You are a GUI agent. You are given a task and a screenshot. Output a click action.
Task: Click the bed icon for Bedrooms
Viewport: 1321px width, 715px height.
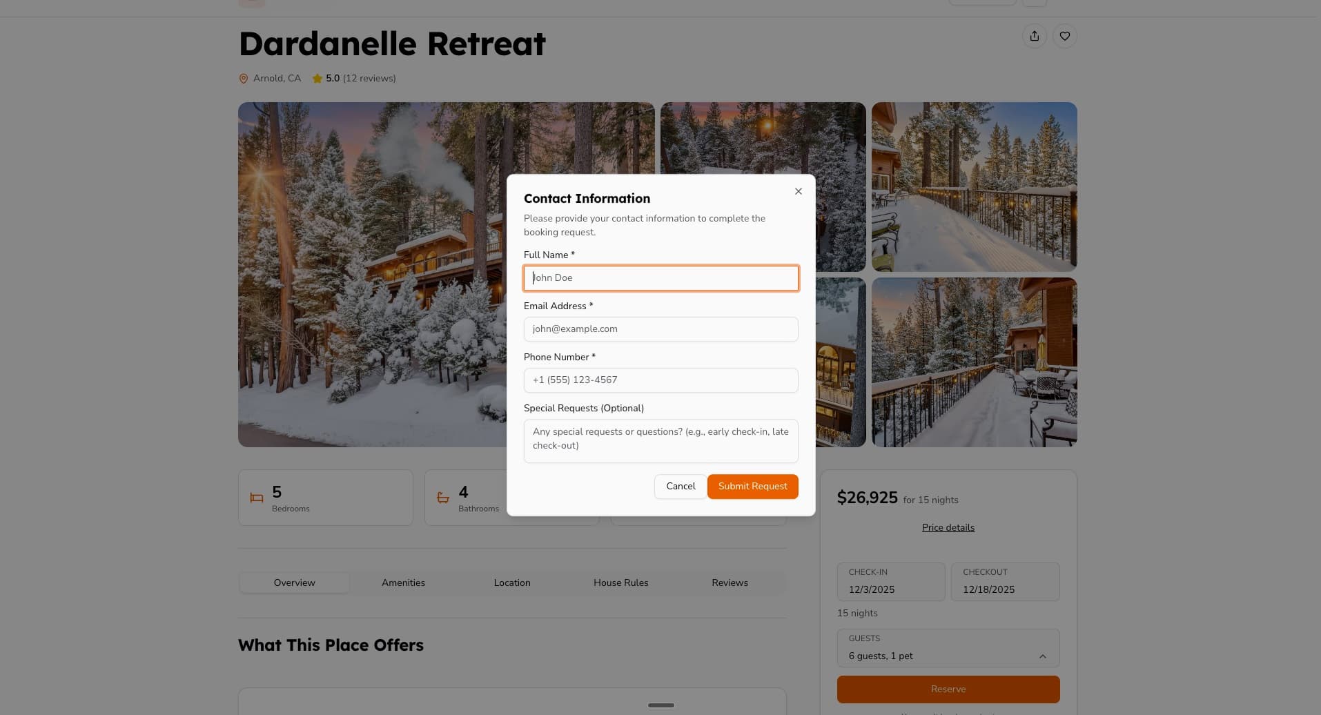coord(257,498)
